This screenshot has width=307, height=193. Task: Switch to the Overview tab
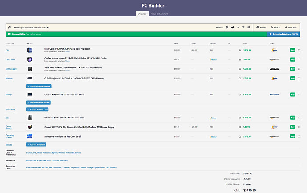pos(142,14)
